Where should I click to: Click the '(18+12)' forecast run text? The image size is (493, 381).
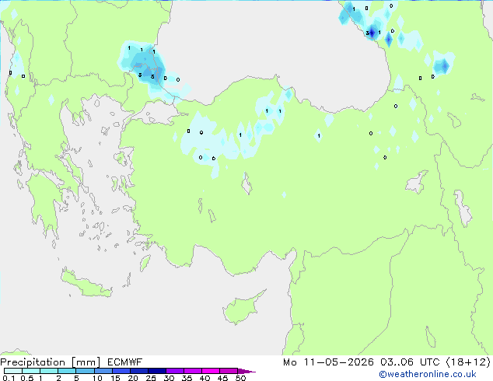pyautogui.click(x=468, y=362)
